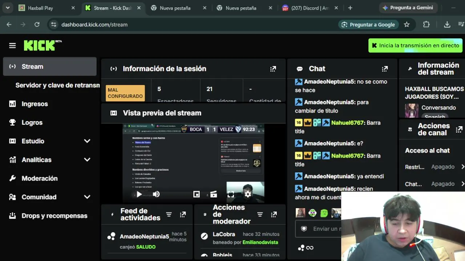Viewport: 465px width, 261px height.
Task: Click Inicia la transmisión en directo
Action: click(415, 46)
